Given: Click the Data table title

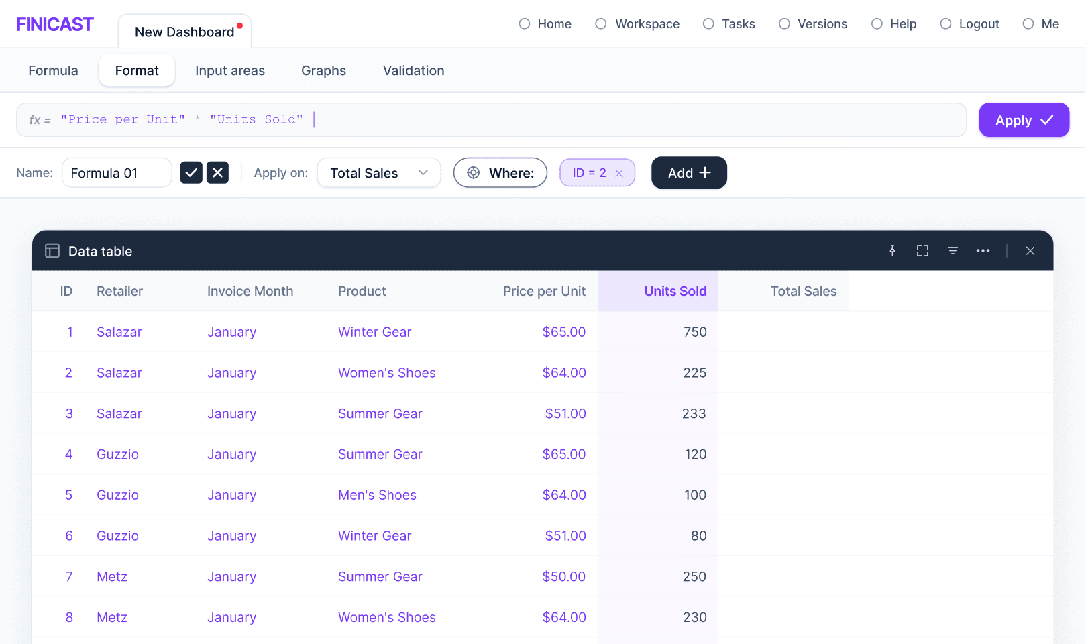Looking at the screenshot, I should [101, 251].
